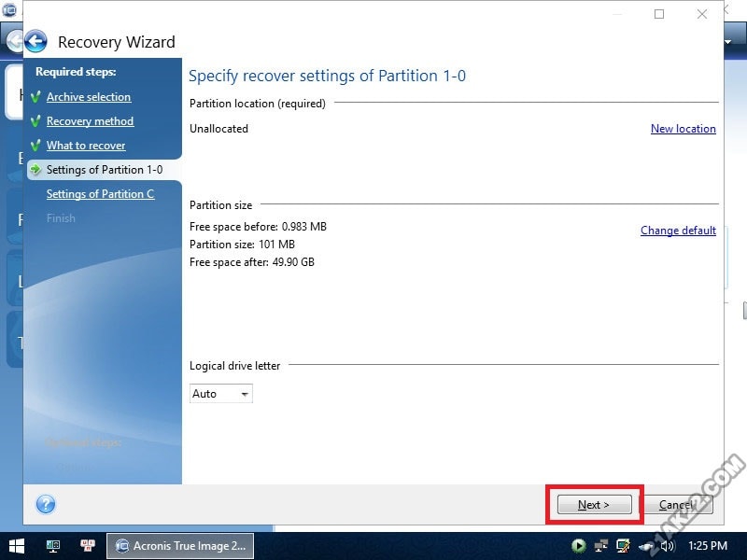Click the Change default link
The width and height of the screenshot is (747, 560).
click(678, 231)
